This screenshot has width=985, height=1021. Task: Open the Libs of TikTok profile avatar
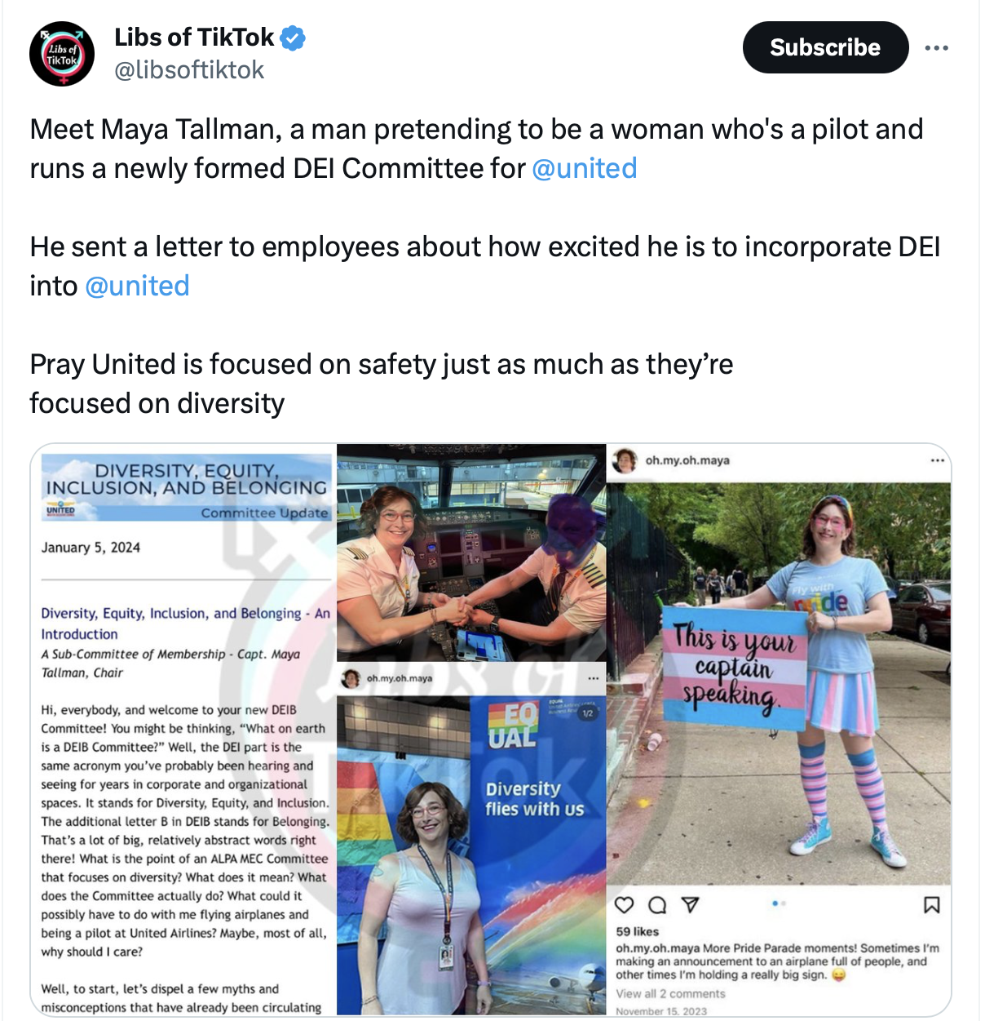(62, 55)
